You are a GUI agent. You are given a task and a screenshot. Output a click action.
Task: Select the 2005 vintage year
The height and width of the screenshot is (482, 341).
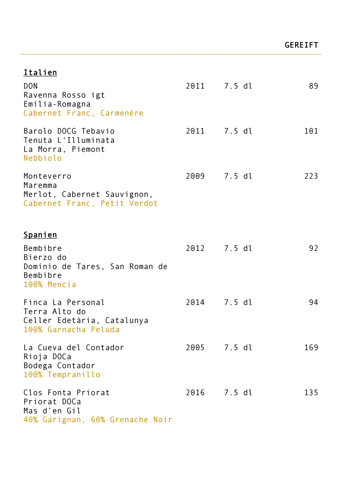(195, 348)
